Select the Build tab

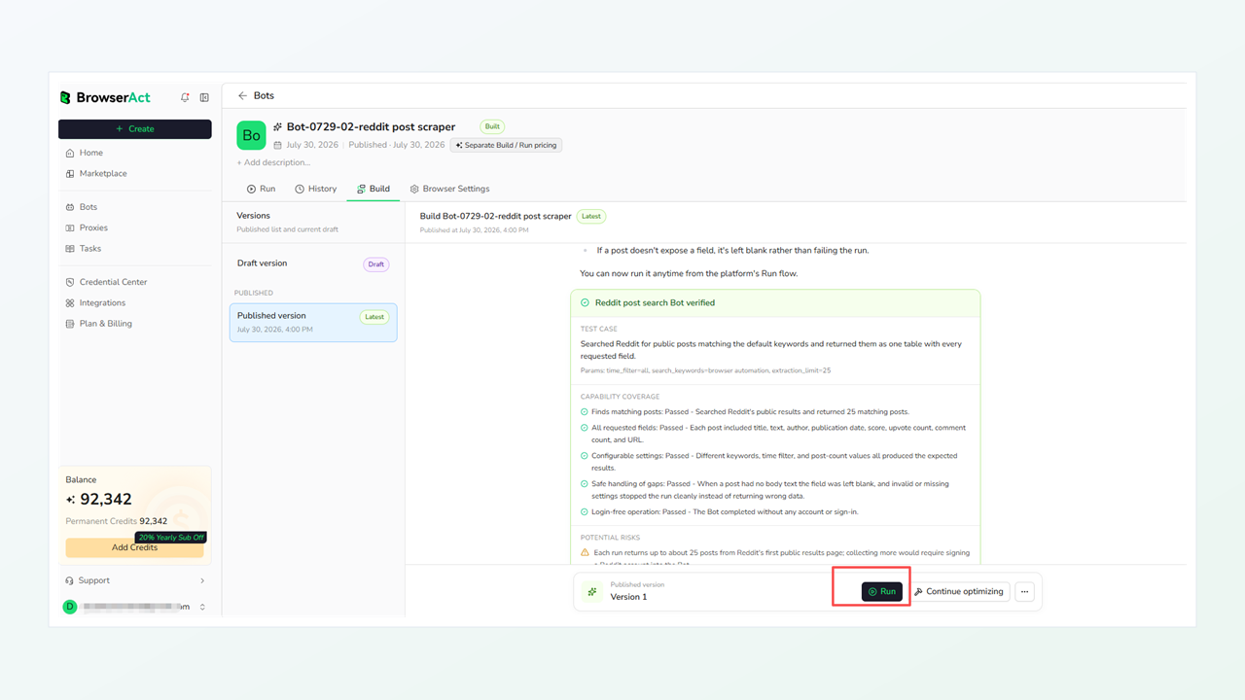point(373,189)
